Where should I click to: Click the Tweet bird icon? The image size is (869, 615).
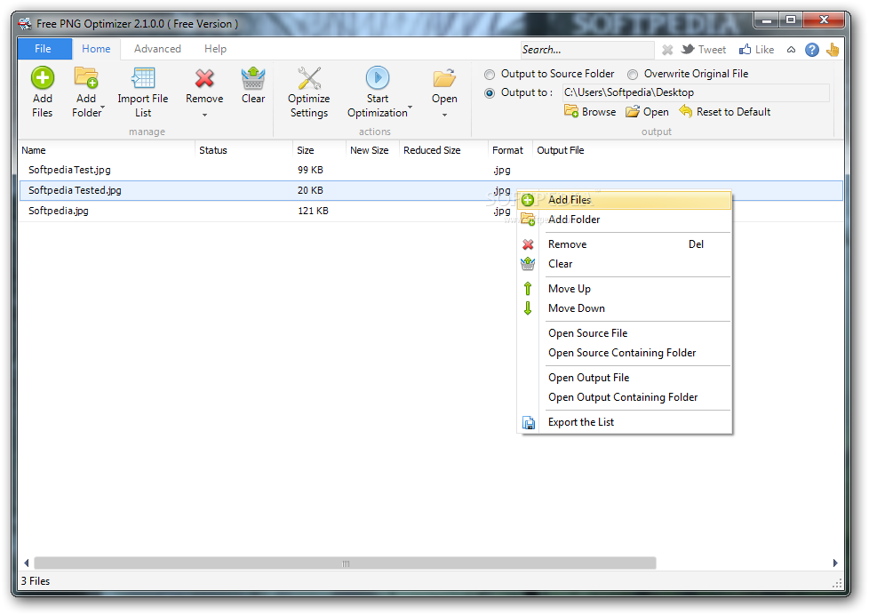click(x=688, y=50)
